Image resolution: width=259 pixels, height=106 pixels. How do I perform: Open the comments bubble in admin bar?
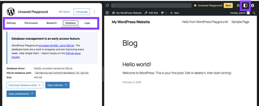pyautogui.click(x=164, y=13)
